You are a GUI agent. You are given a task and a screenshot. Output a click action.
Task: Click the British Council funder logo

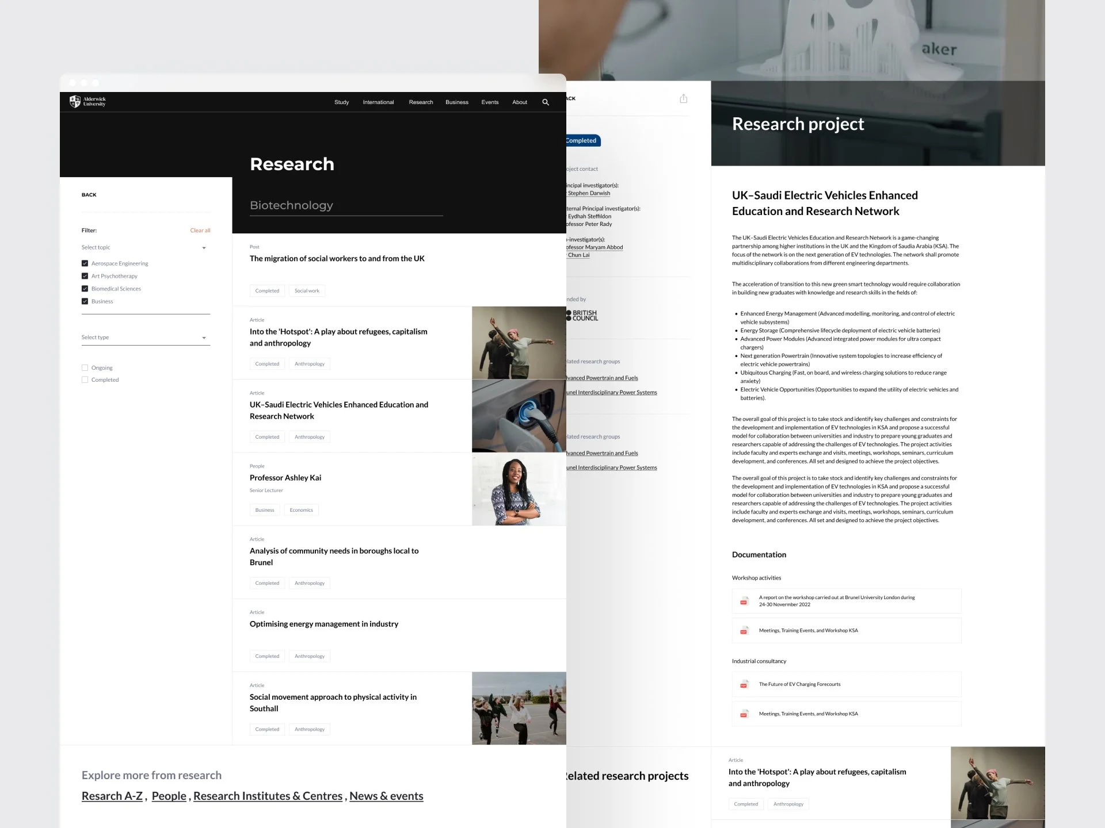pos(582,316)
